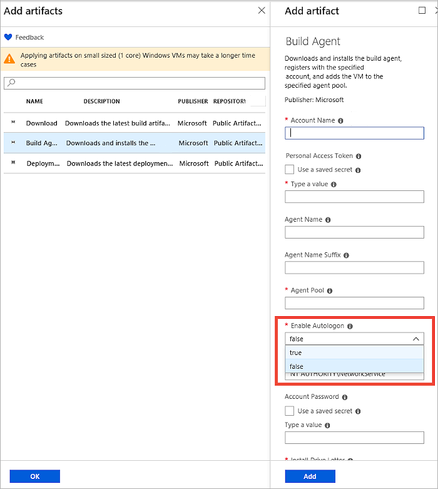
Task: Close the Add artifacts panel
Action: (x=262, y=11)
